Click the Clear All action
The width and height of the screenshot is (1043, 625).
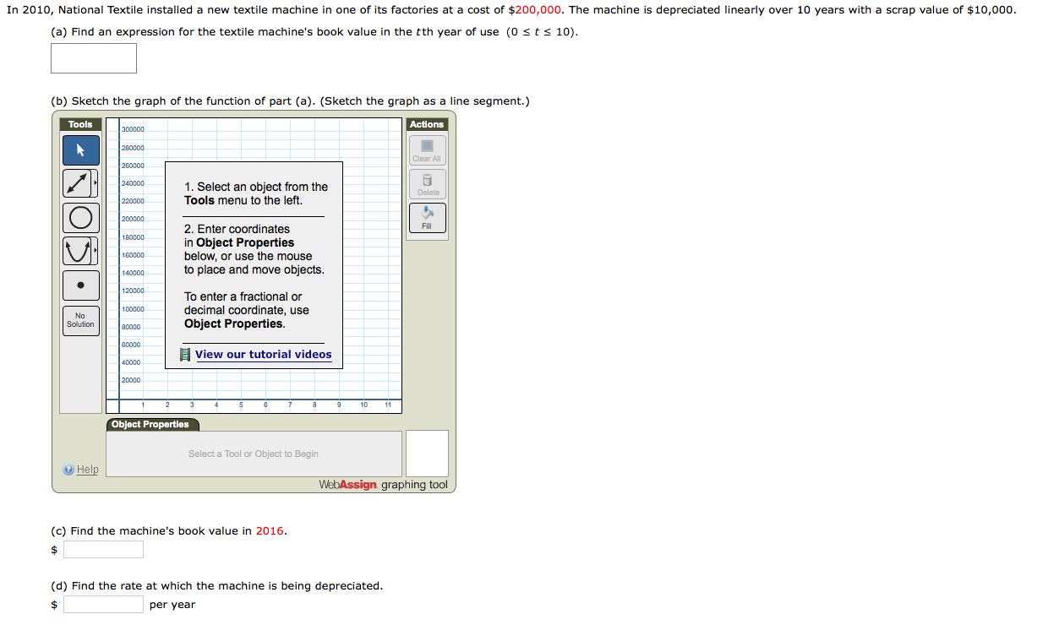[x=427, y=150]
